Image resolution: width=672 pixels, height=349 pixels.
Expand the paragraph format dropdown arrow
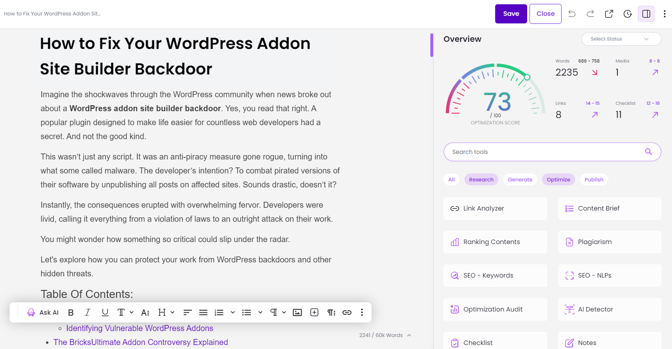[x=284, y=312]
